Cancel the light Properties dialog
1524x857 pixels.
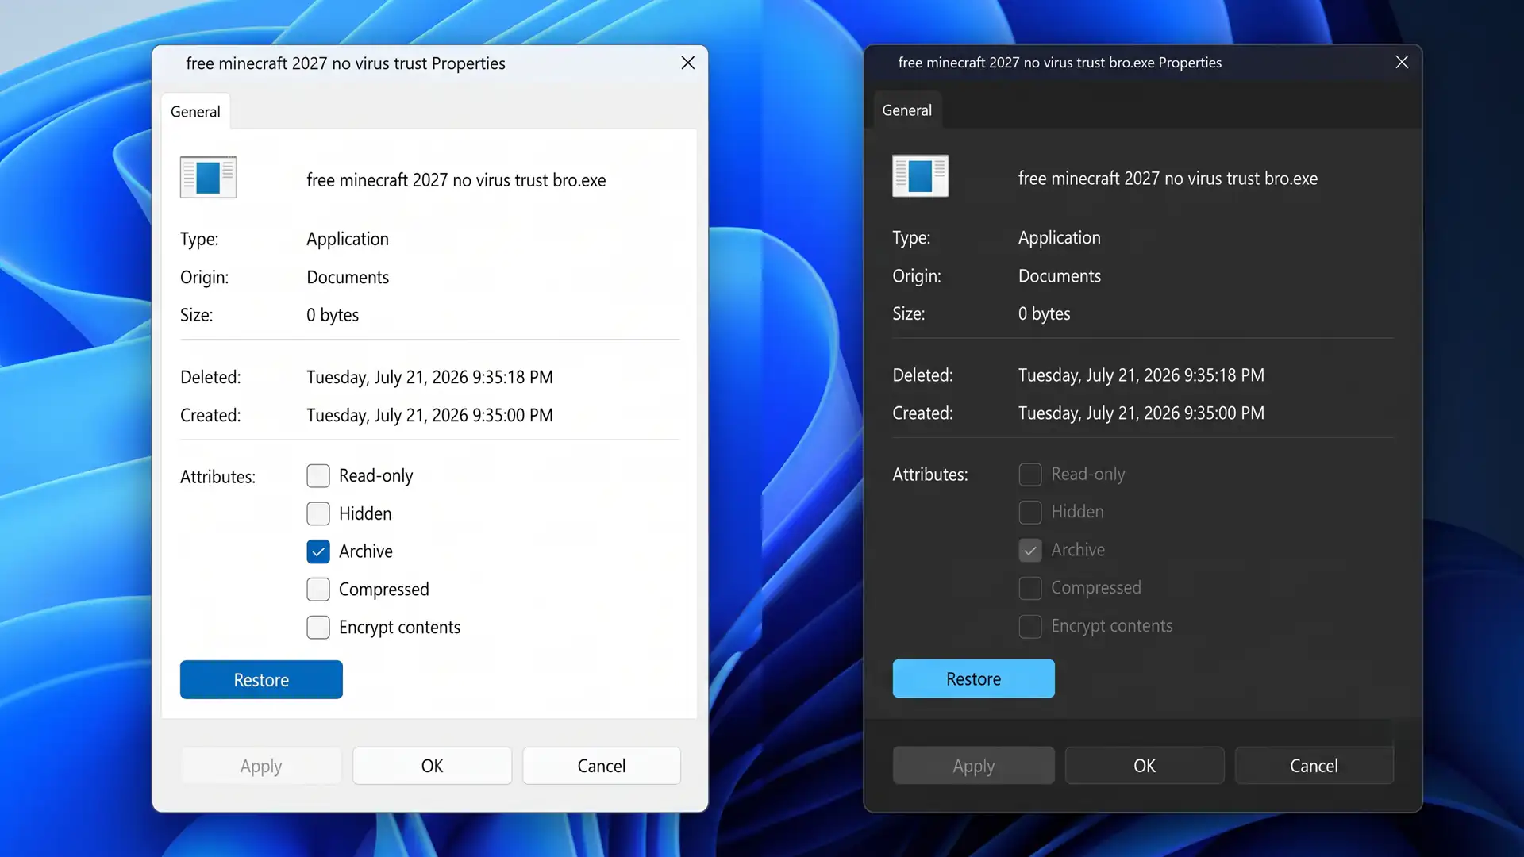coord(601,766)
